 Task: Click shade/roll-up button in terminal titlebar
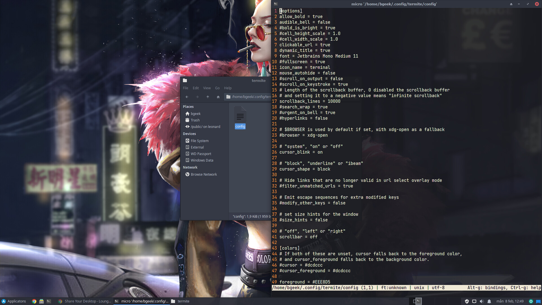[x=511, y=4]
